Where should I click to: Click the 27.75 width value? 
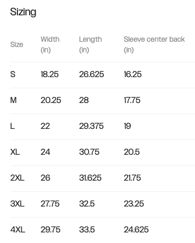coord(50,204)
